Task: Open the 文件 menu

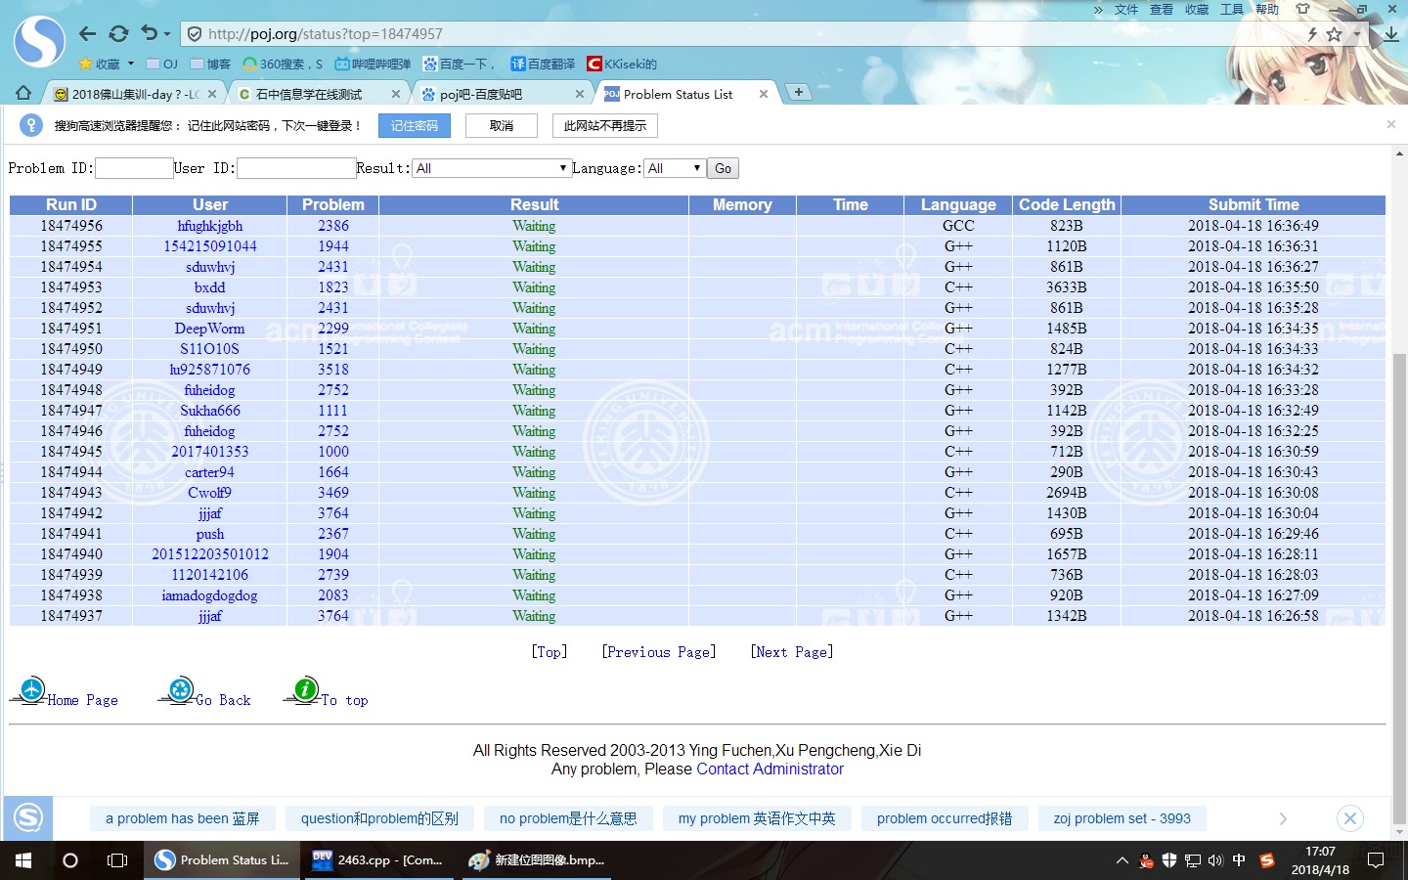Action: [x=1126, y=10]
